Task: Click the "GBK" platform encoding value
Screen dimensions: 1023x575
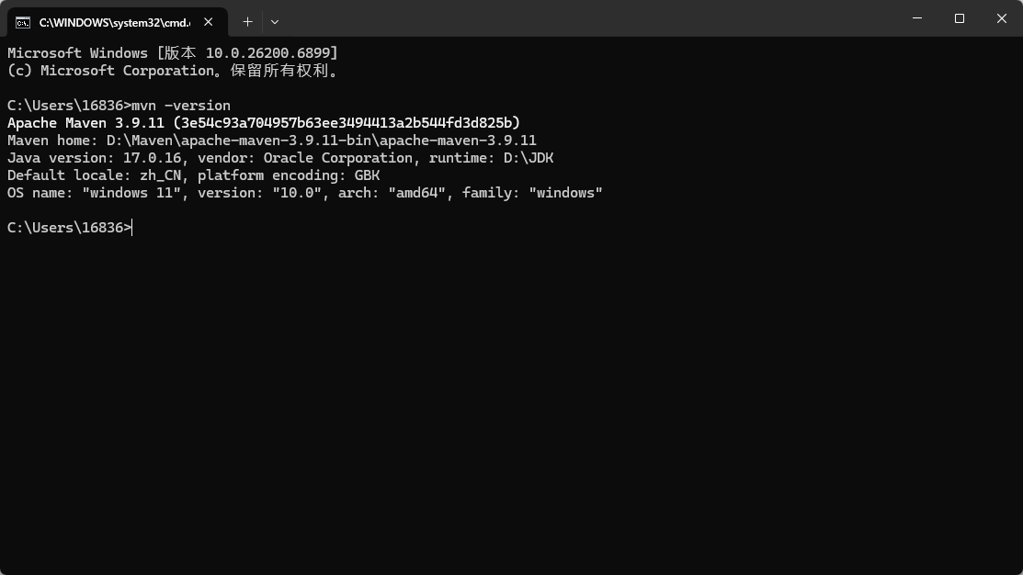Action: tap(367, 175)
